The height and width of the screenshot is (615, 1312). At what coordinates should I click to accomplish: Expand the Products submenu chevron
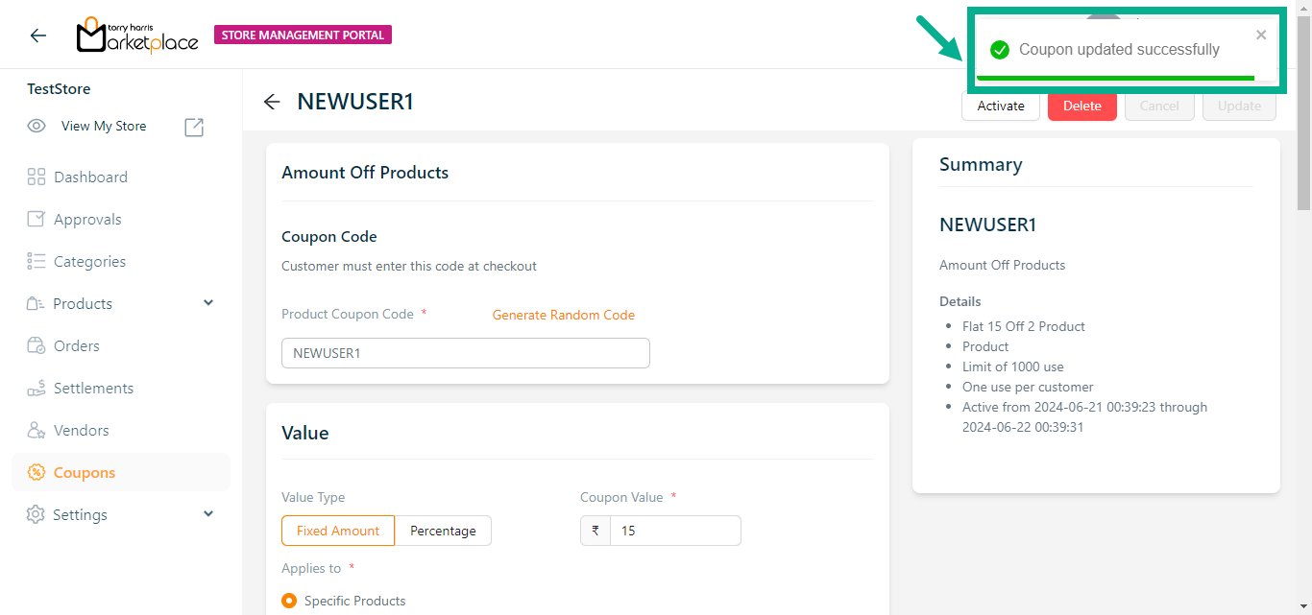[208, 303]
